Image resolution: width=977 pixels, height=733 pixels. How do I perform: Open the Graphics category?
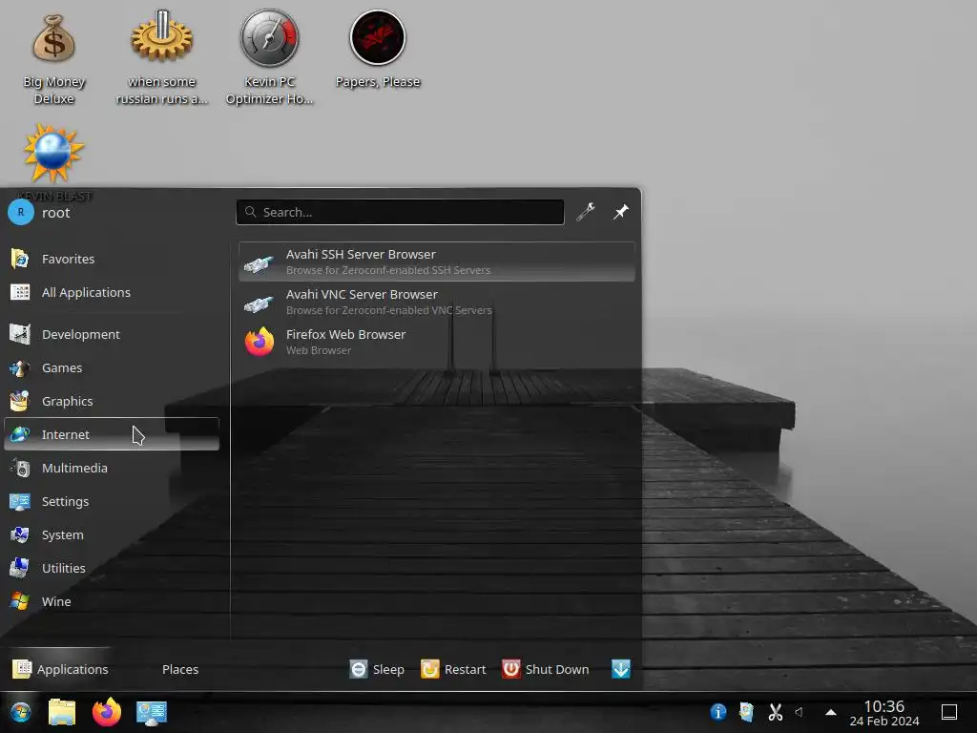pos(112,401)
